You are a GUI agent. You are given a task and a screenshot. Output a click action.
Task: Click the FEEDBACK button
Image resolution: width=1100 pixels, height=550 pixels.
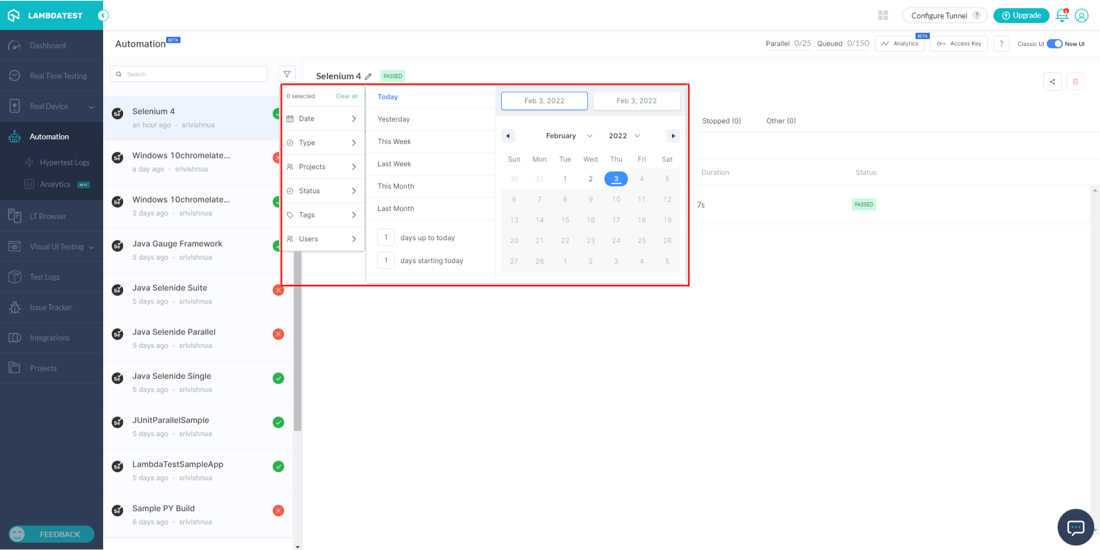pos(52,534)
